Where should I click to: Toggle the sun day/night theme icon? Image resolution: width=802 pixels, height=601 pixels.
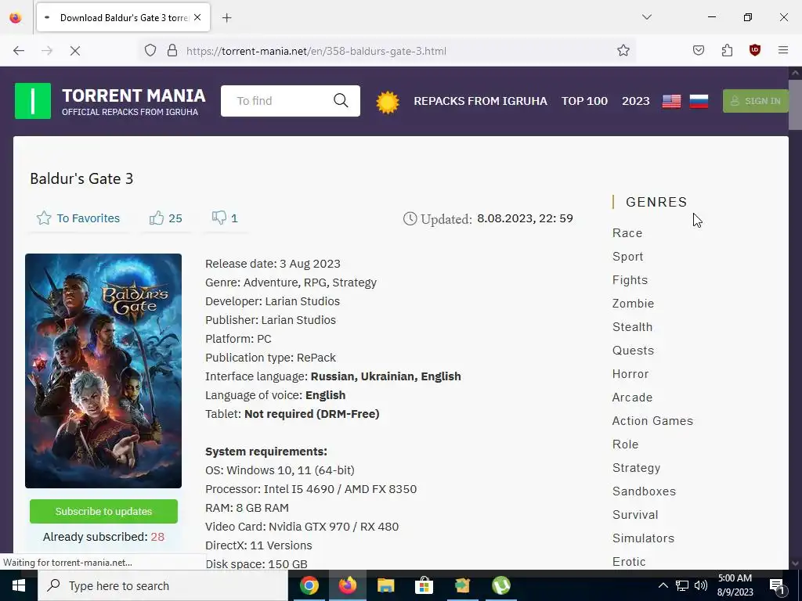coord(387,102)
